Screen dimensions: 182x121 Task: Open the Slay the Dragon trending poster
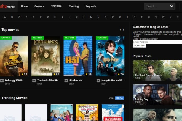click(x=113, y=112)
